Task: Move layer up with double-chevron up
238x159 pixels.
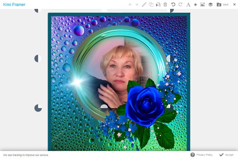Action: pos(130,4)
